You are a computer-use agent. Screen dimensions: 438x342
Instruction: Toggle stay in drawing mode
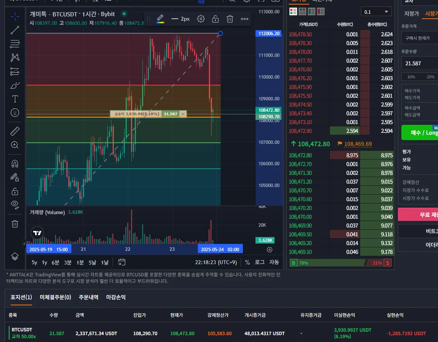[x=15, y=177]
